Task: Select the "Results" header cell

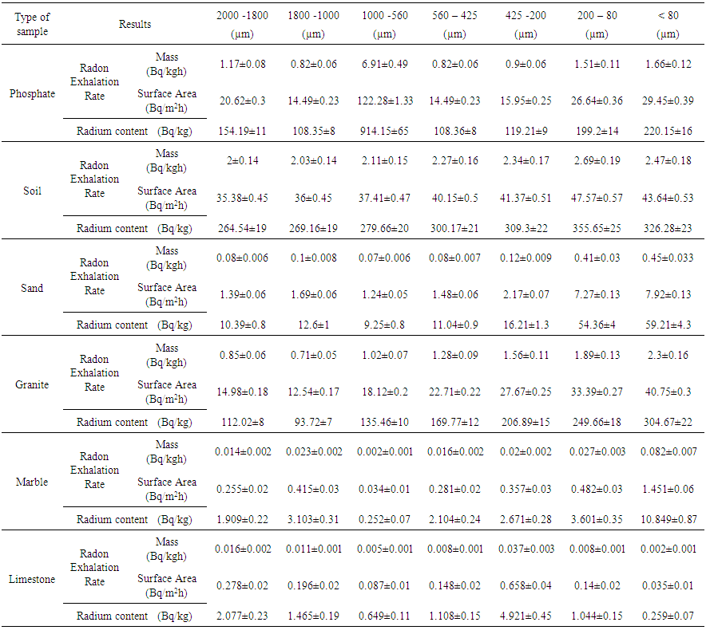Action: tap(135, 24)
